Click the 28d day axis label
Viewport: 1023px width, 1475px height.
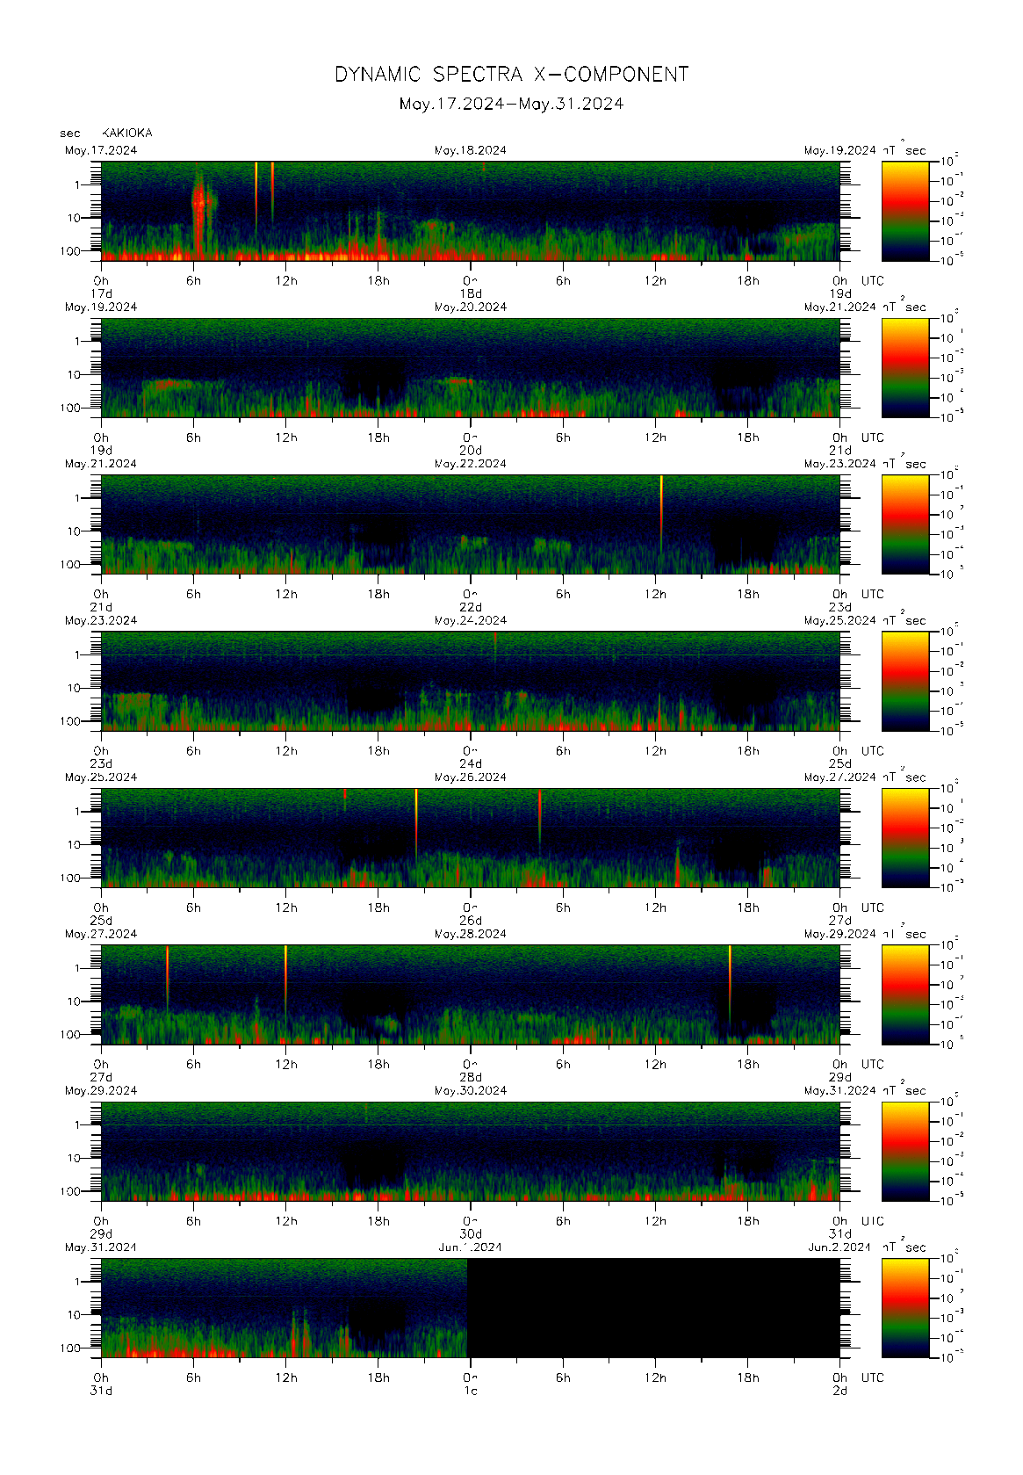pos(471,1077)
